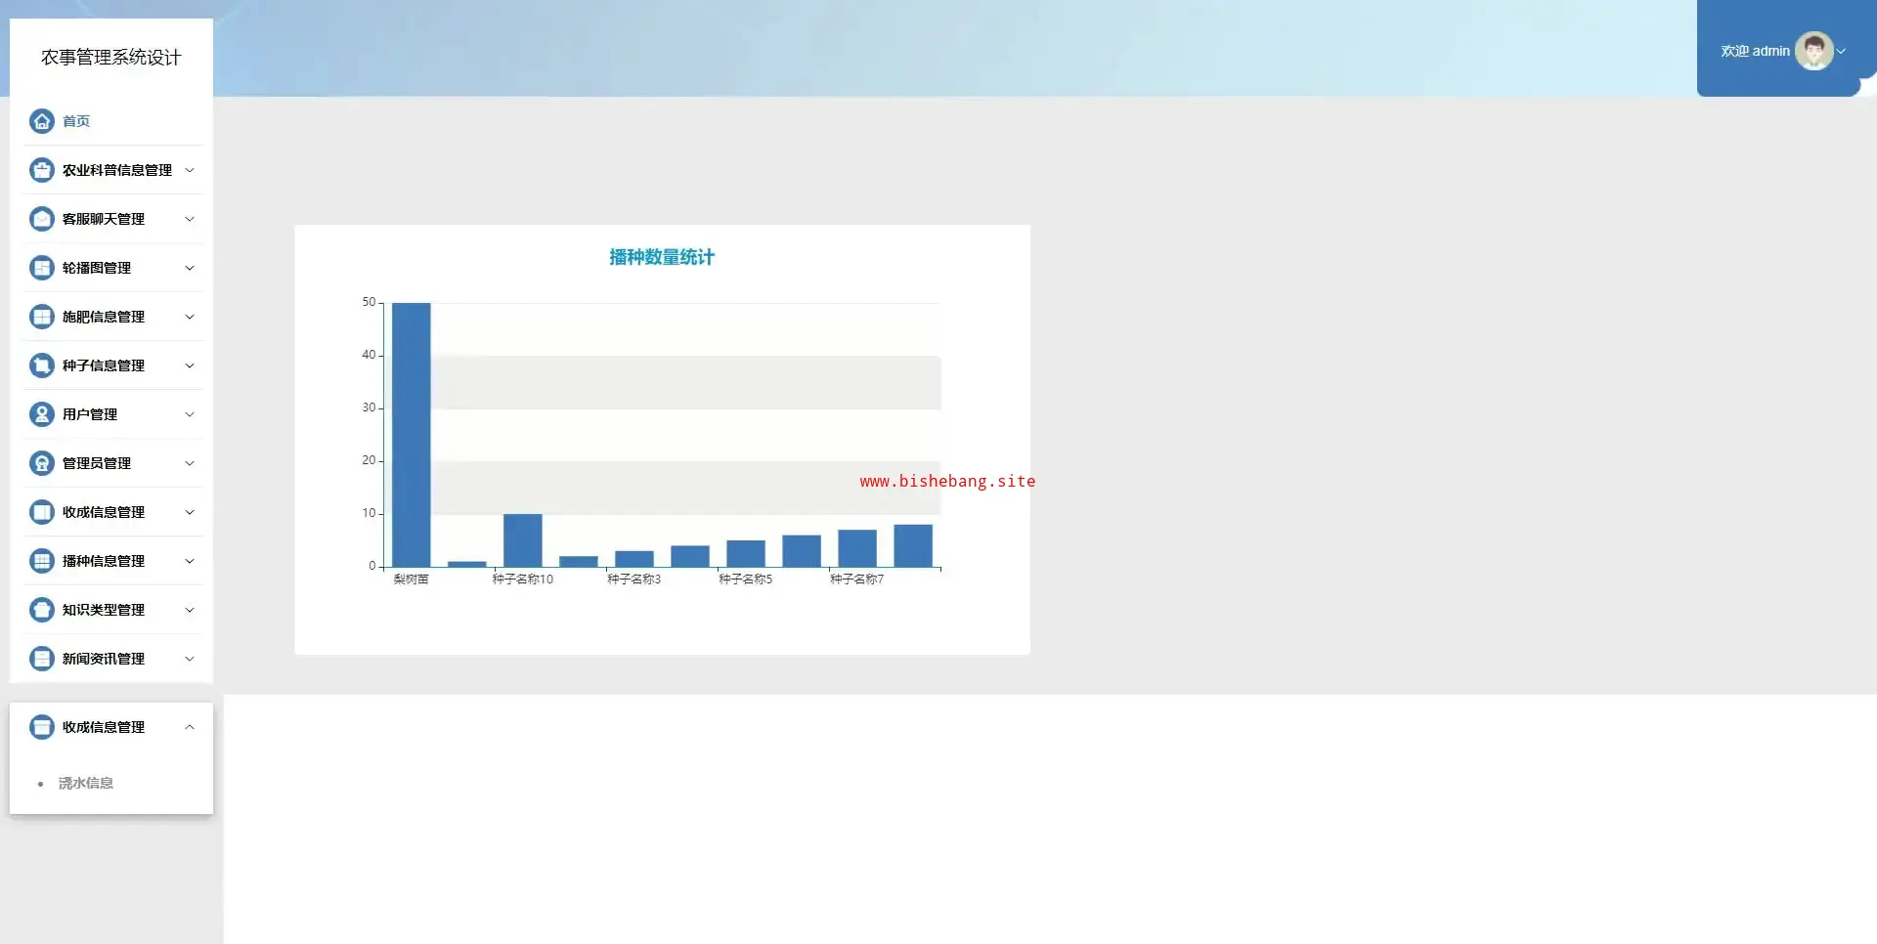The image size is (1877, 944).
Task: Click the 梨树苗 axis label
Action: (x=412, y=579)
